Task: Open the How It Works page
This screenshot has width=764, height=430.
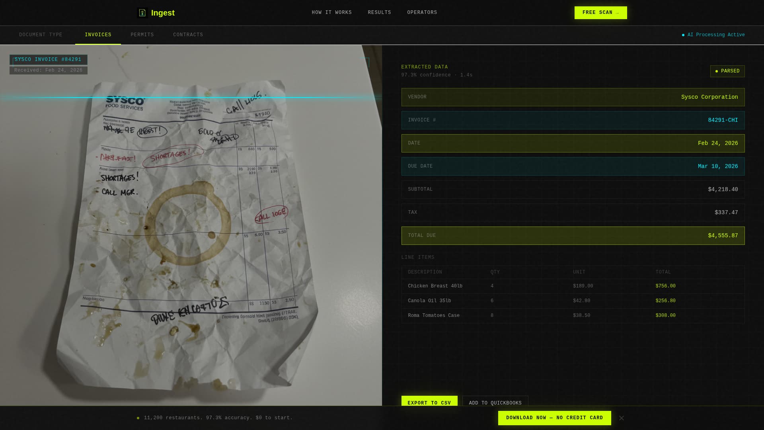Action: coord(332,13)
